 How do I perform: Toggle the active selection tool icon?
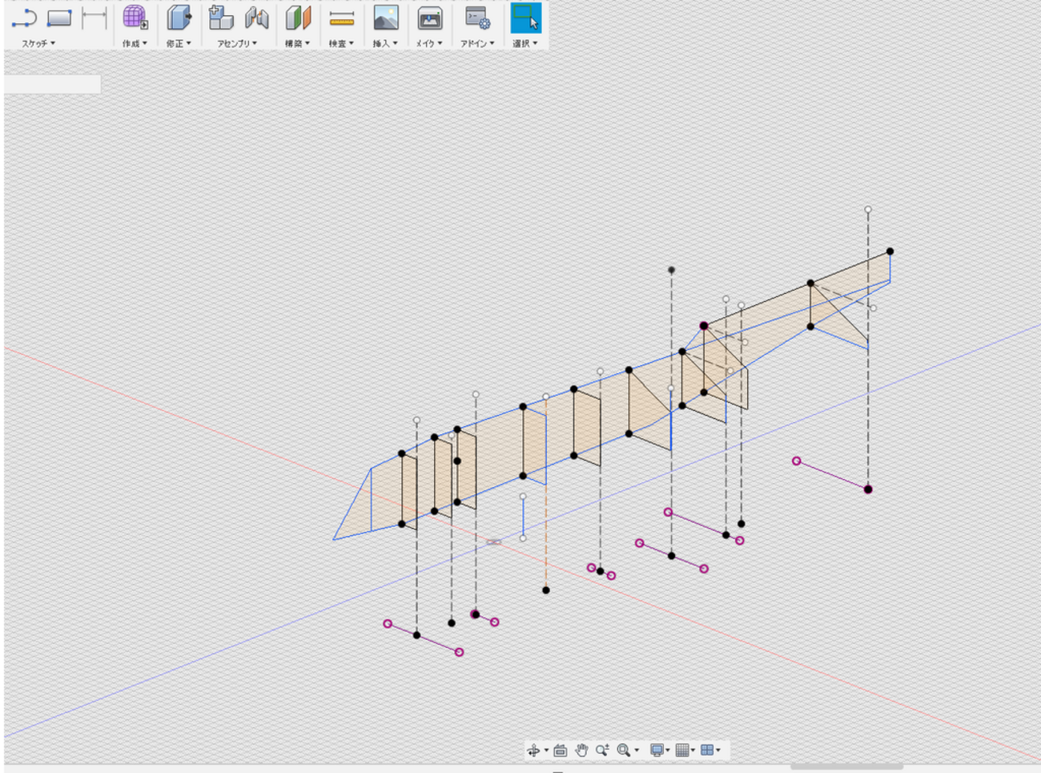pos(525,18)
